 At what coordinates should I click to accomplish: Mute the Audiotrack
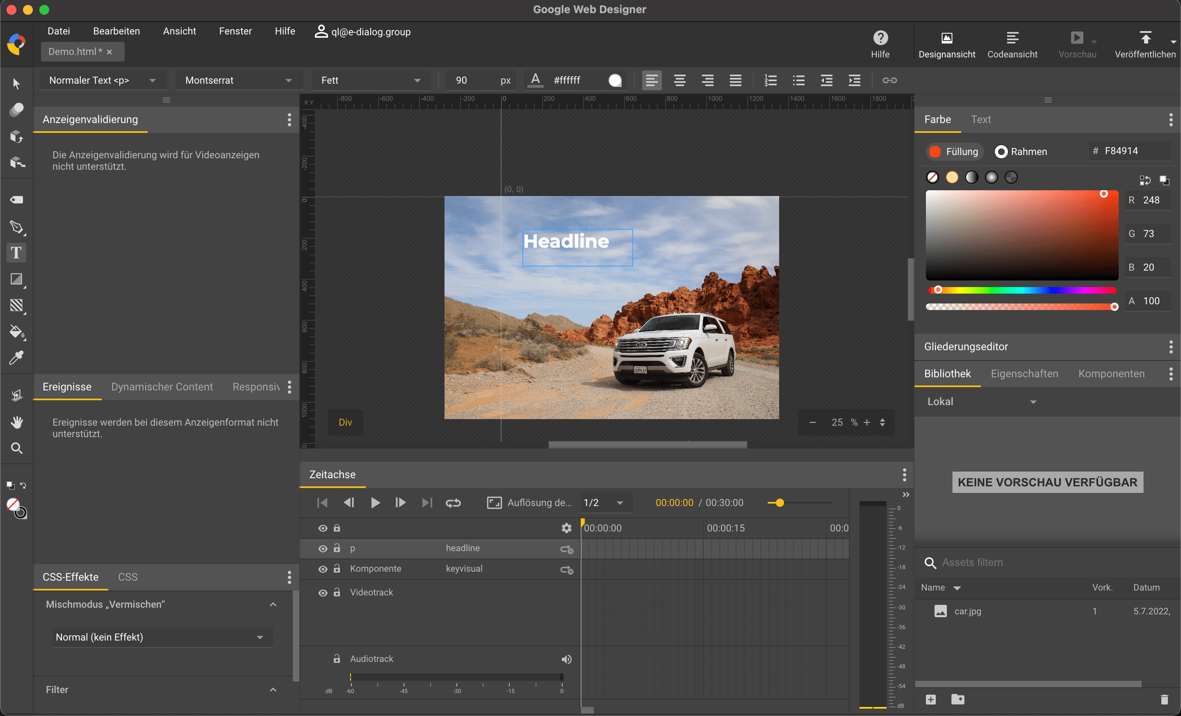566,659
